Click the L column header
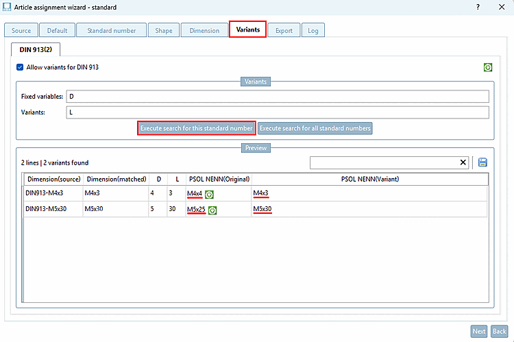 [177, 179]
